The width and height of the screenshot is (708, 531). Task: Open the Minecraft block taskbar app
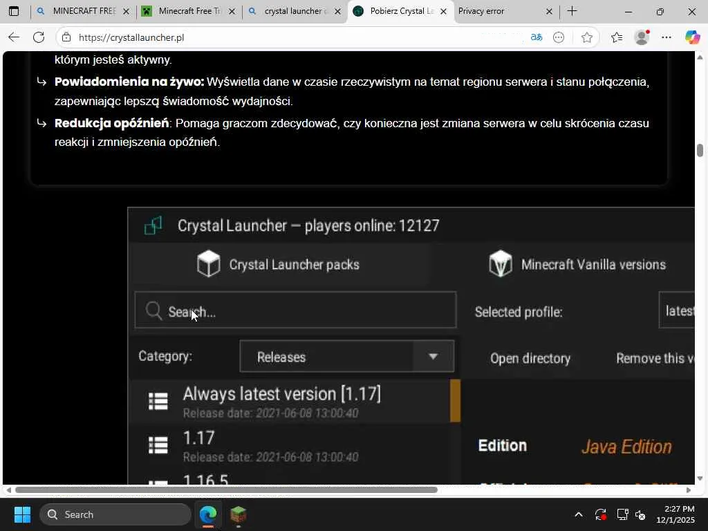[238, 514]
